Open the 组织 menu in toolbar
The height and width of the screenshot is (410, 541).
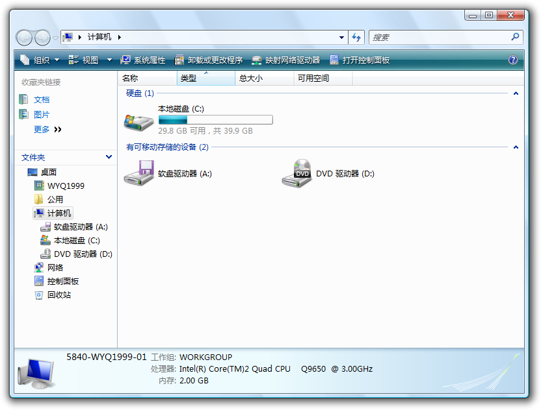(40, 60)
